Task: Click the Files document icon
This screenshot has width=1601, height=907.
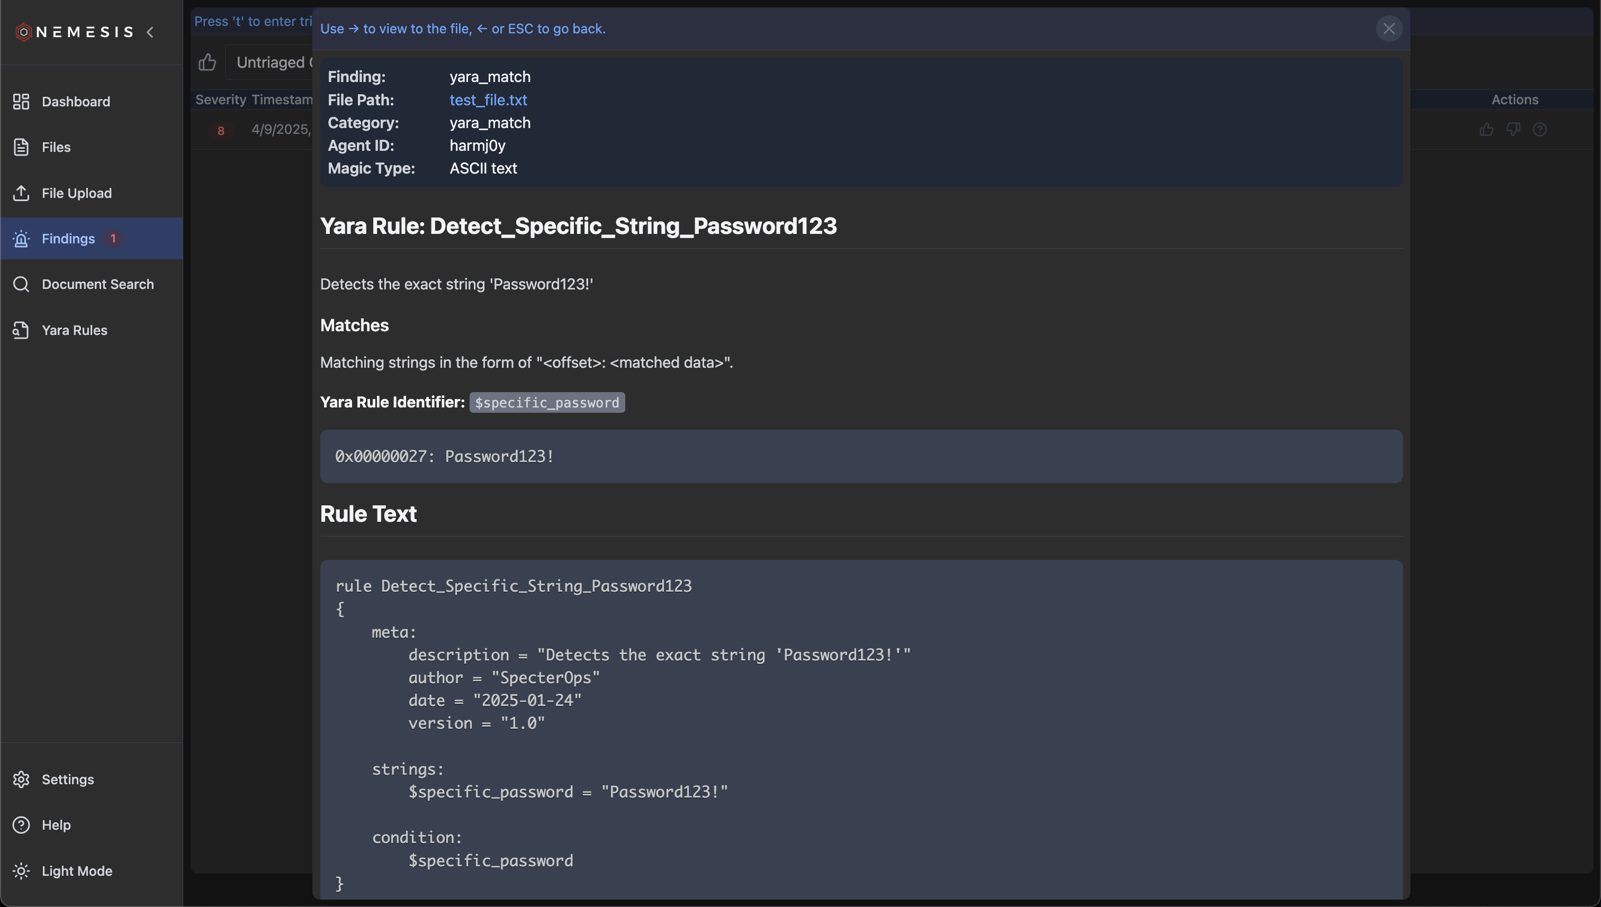Action: (x=21, y=147)
